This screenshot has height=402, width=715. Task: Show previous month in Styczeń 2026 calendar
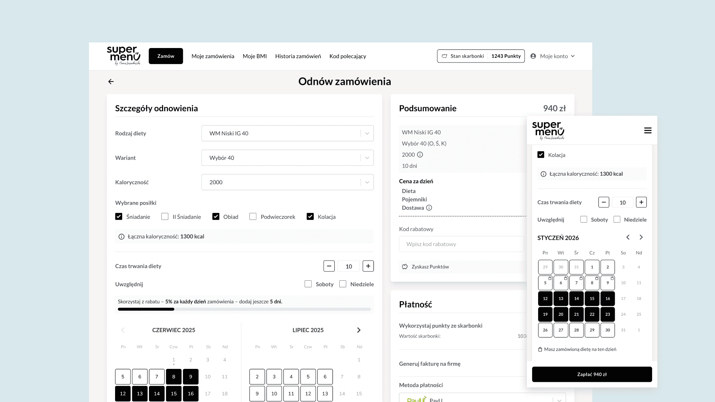pos(628,237)
